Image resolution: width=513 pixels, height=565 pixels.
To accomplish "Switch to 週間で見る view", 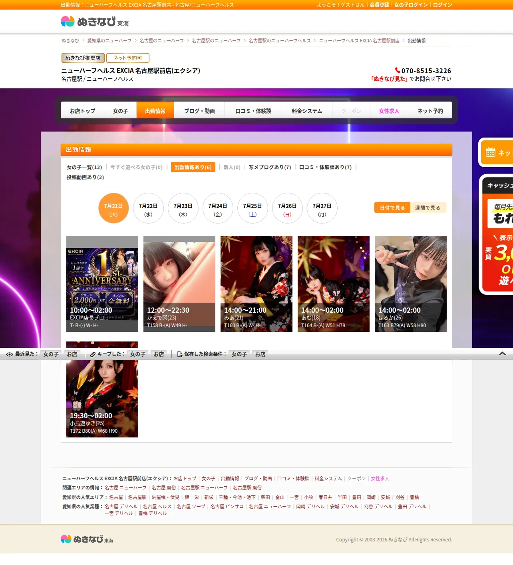I will click(428, 208).
